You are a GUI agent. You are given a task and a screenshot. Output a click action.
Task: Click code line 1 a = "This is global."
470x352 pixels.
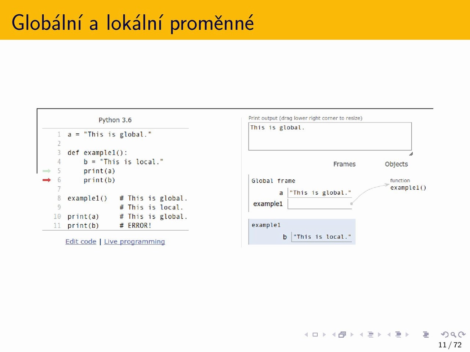(109, 135)
